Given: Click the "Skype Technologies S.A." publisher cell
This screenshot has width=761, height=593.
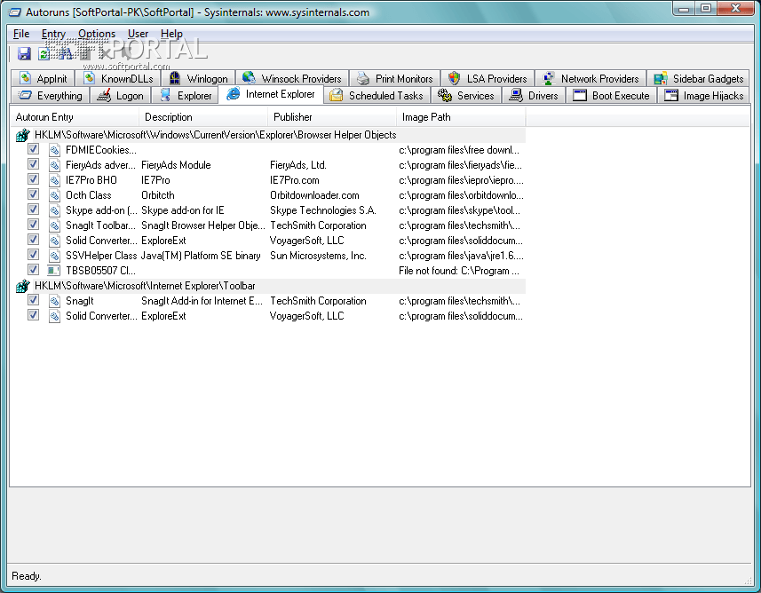Looking at the screenshot, I should tap(322, 210).
